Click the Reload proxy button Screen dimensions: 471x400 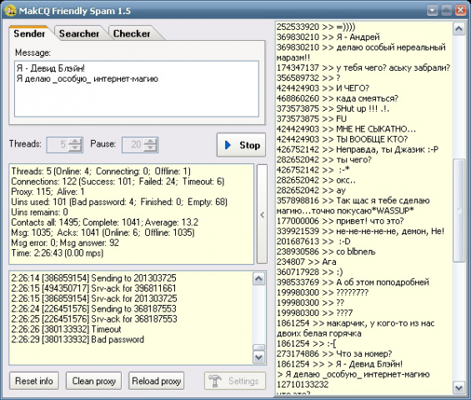click(156, 381)
